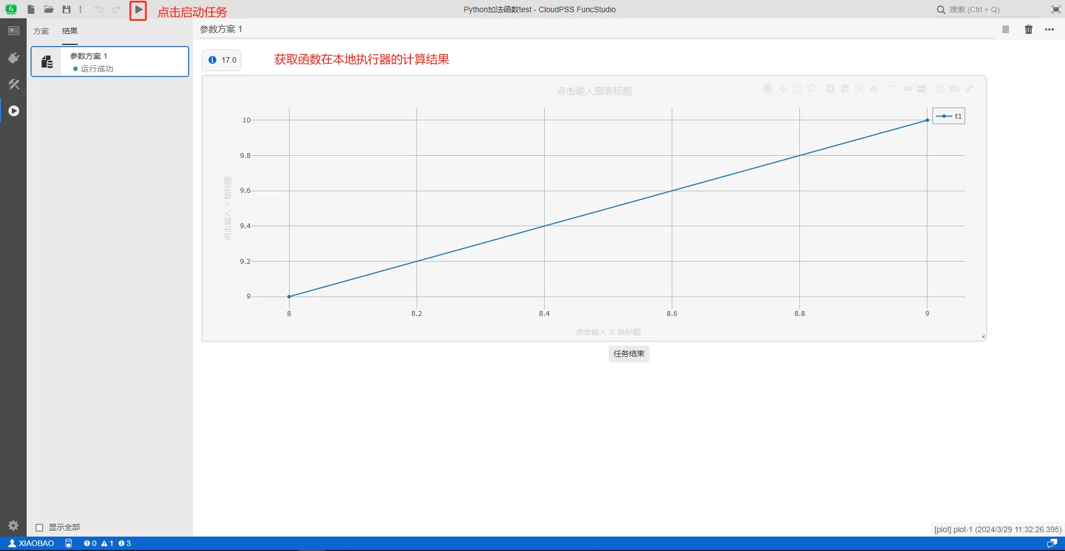Toggle fullscreen icon at top right
This screenshot has width=1065, height=551.
1056,9
